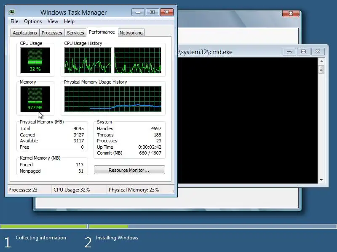This screenshot has width=337, height=252.
Task: Click the Collecting information progress bar
Action: point(44,226)
